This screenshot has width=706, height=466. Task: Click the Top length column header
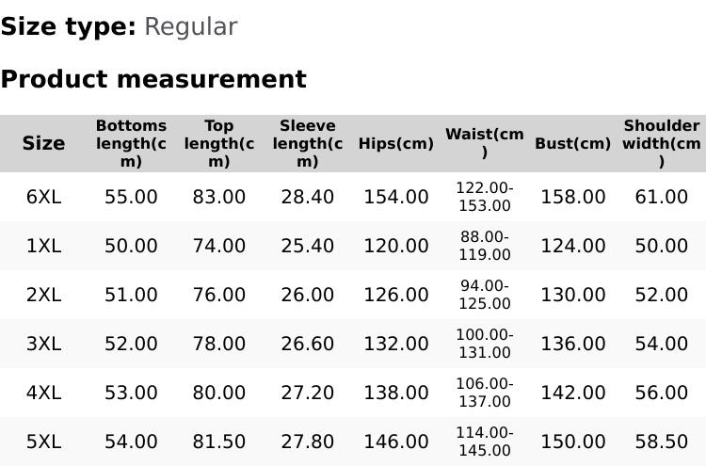(218, 143)
